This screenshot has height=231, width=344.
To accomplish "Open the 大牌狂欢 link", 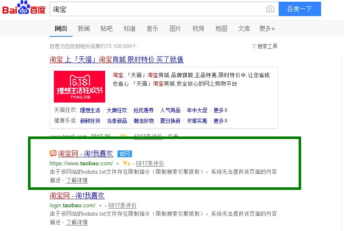I will click(x=117, y=110).
